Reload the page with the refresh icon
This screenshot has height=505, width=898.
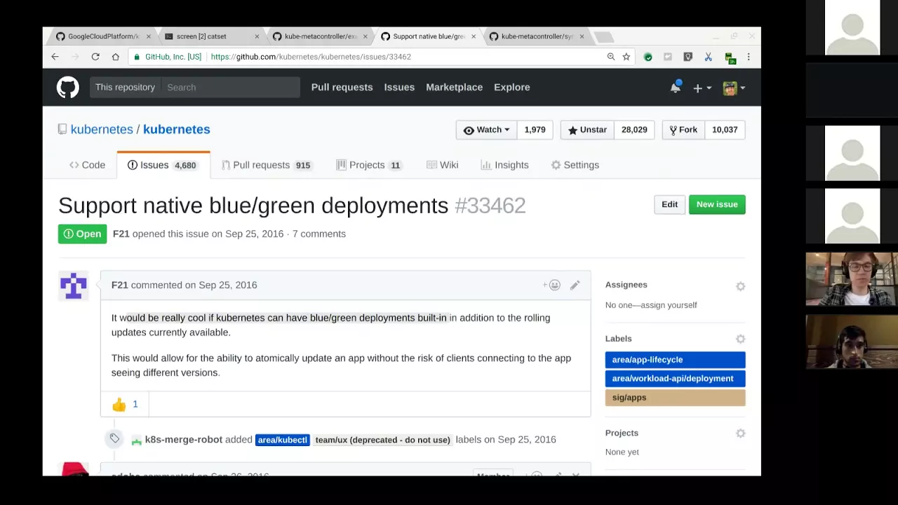click(95, 57)
